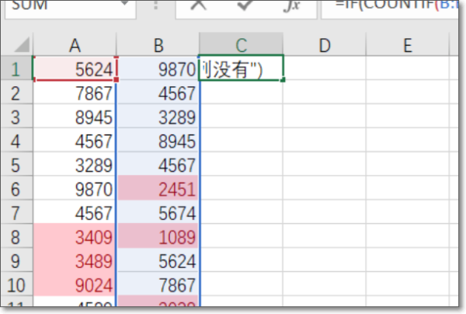Select column E header
466x314 pixels.
[x=407, y=44]
